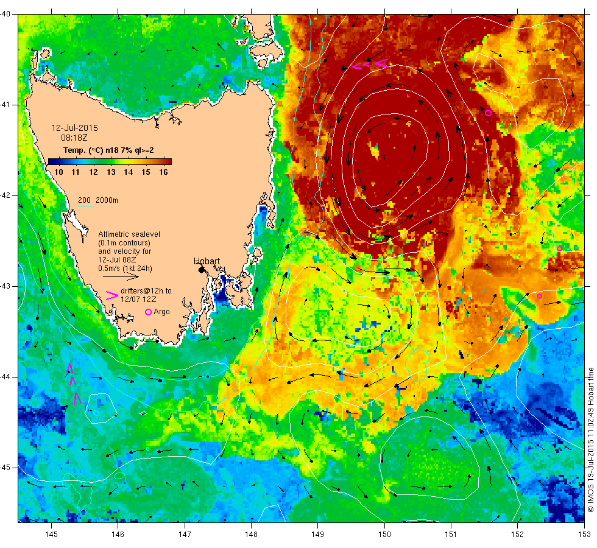Click the green 13°C section of color bar
The width and height of the screenshot is (597, 548).
coord(111,162)
